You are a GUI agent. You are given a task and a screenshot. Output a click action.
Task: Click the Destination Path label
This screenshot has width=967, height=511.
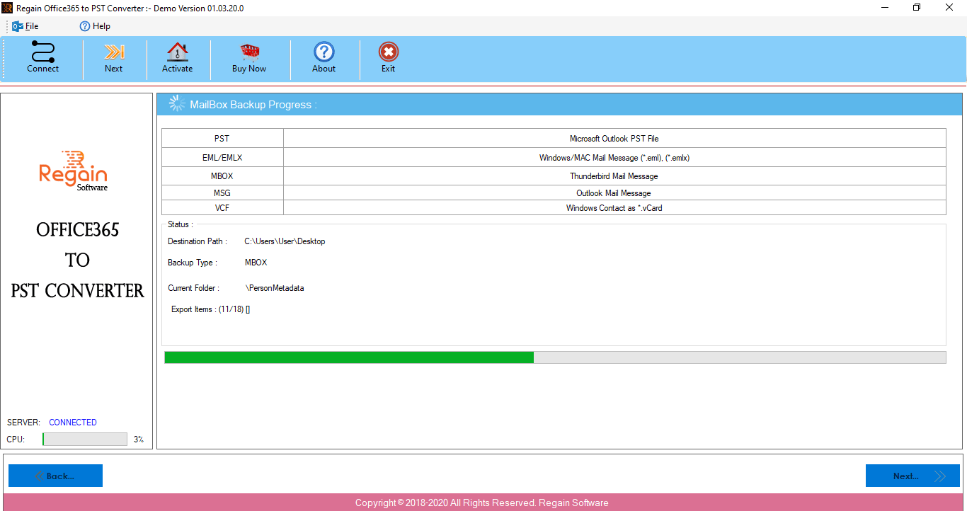point(198,241)
